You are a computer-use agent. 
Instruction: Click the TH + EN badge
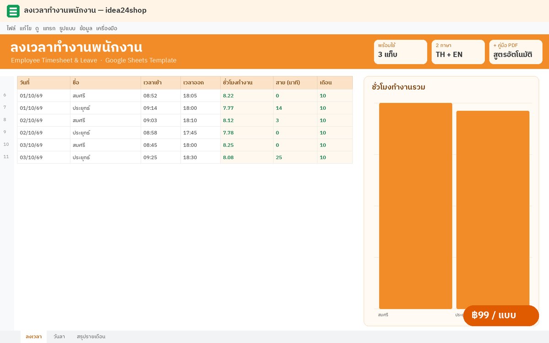(x=458, y=52)
